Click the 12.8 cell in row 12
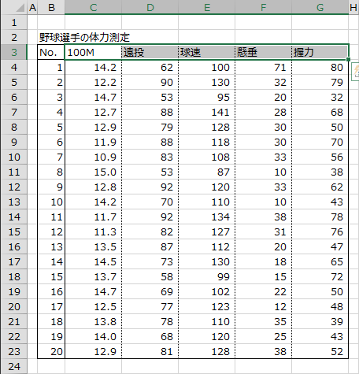This screenshot has height=374, width=359. point(93,187)
